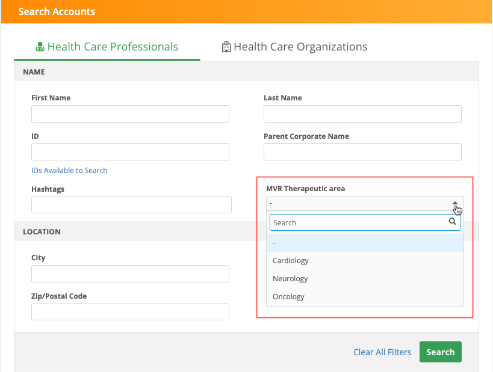Switch to the Health Care Organizations tab
This screenshot has width=493, height=372.
(x=300, y=47)
